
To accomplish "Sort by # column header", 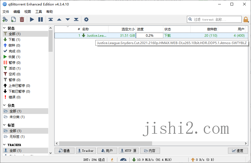I will point(68,29).
